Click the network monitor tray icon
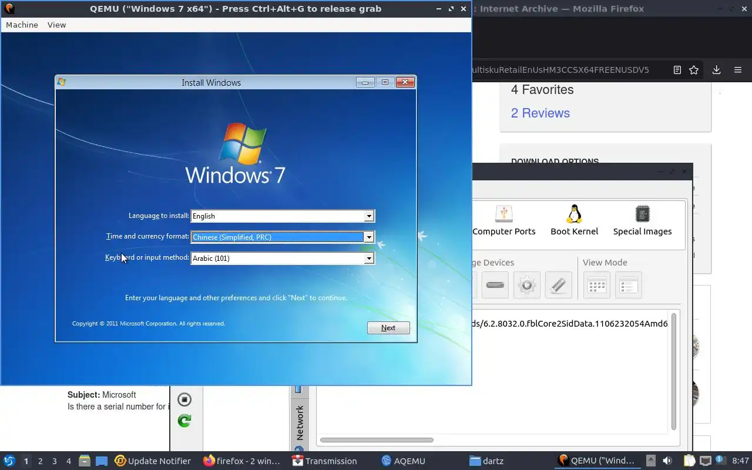 tap(705, 461)
